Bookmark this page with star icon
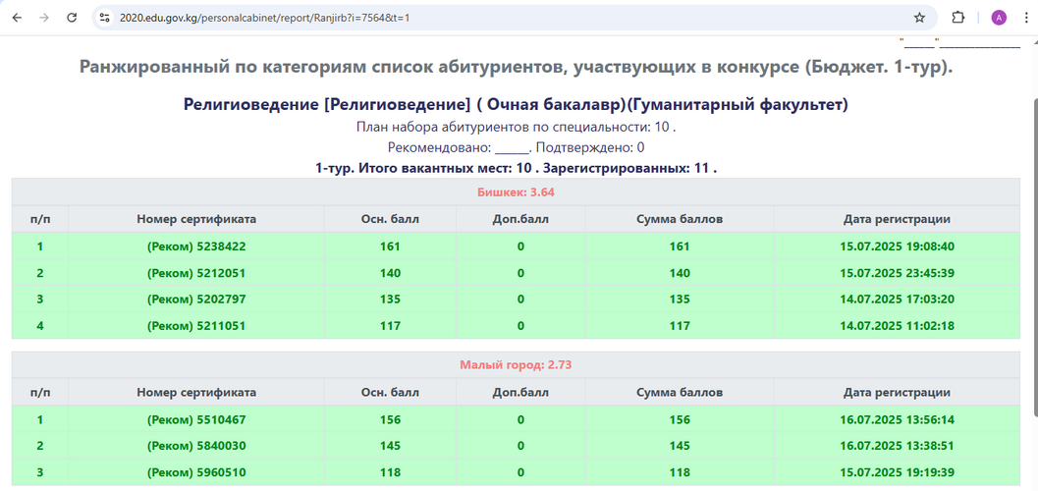Viewport: 1038px width, 491px height. pos(919,18)
